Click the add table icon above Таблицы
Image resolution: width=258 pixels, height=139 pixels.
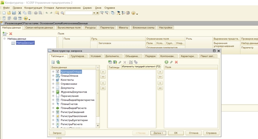(110, 62)
